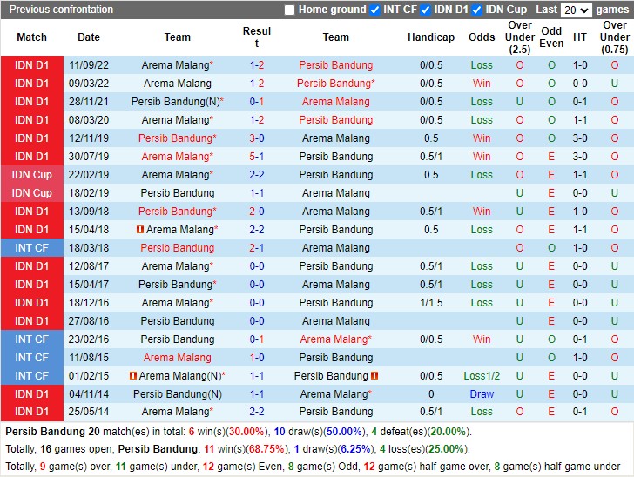Click the IDN Cup cell dated 18/02/19
Image resolution: width=634 pixels, height=477 pixels.
(32, 193)
